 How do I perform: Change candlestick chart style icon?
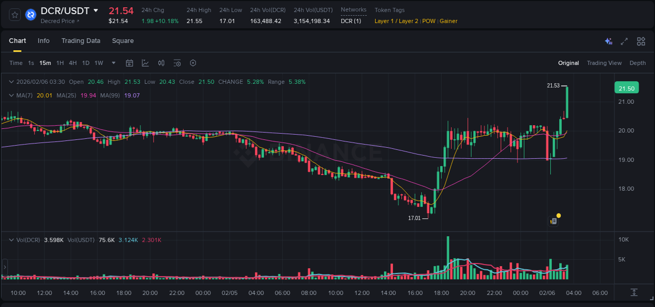(x=161, y=63)
